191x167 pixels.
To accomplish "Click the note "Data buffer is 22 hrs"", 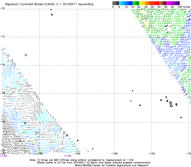I will (x=52, y=163).
